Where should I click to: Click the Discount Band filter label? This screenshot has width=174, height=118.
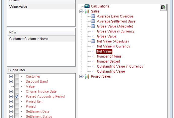point(37,81)
